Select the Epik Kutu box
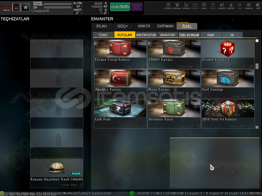Image resolution: width=262 pixels, height=196 pixels. pos(120,114)
